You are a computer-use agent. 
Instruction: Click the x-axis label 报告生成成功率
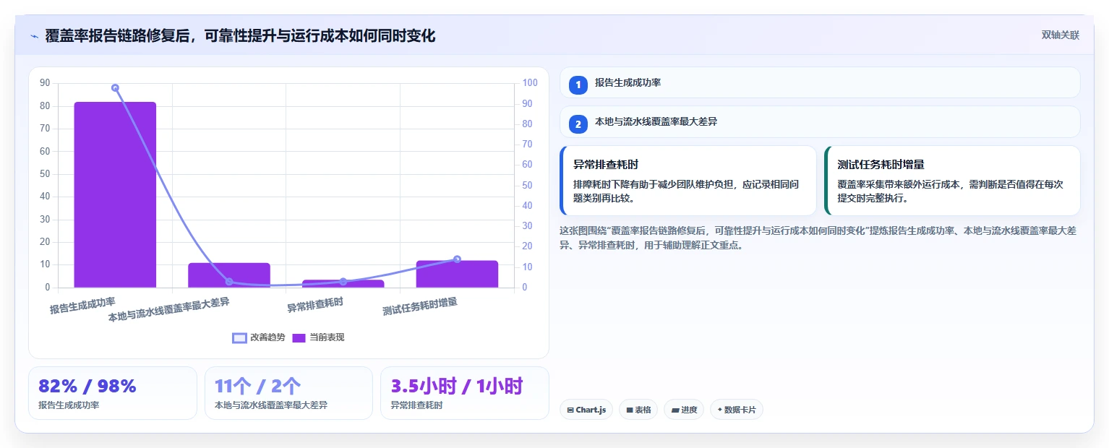[82, 305]
